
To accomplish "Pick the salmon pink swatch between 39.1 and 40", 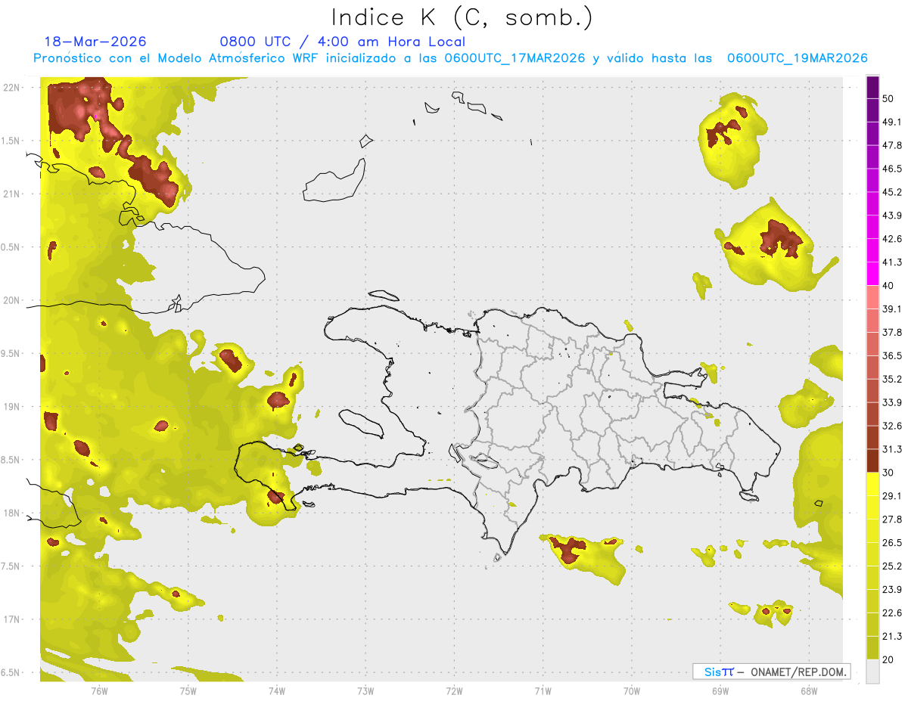I will point(872,298).
